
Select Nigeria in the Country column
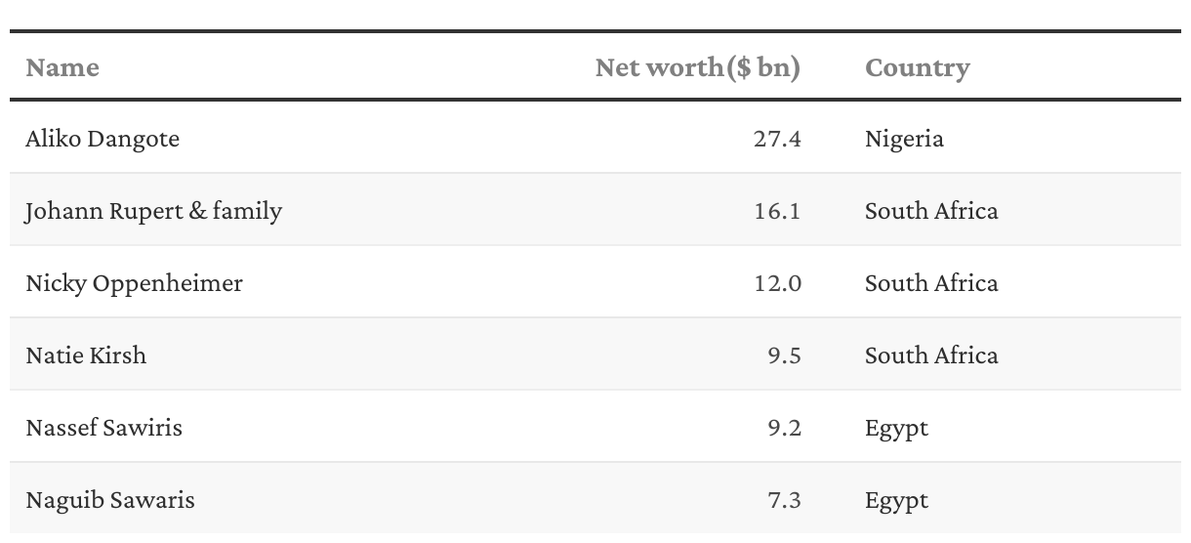click(x=904, y=139)
